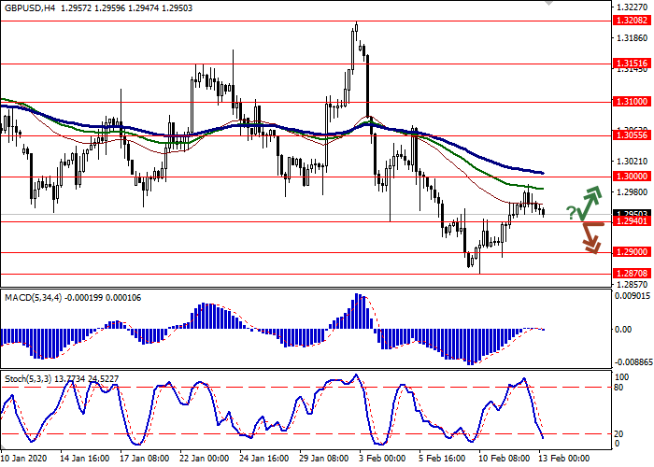Select the 1.31516 resistance price label
The height and width of the screenshot is (467, 654).
click(632, 64)
